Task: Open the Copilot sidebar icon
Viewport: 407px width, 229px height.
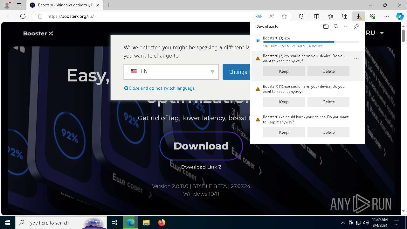Action: coord(400,16)
